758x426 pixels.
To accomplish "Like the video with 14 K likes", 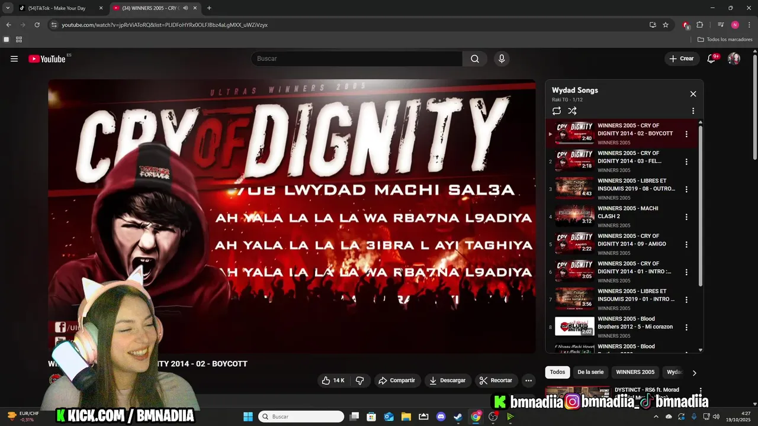I will [x=333, y=380].
